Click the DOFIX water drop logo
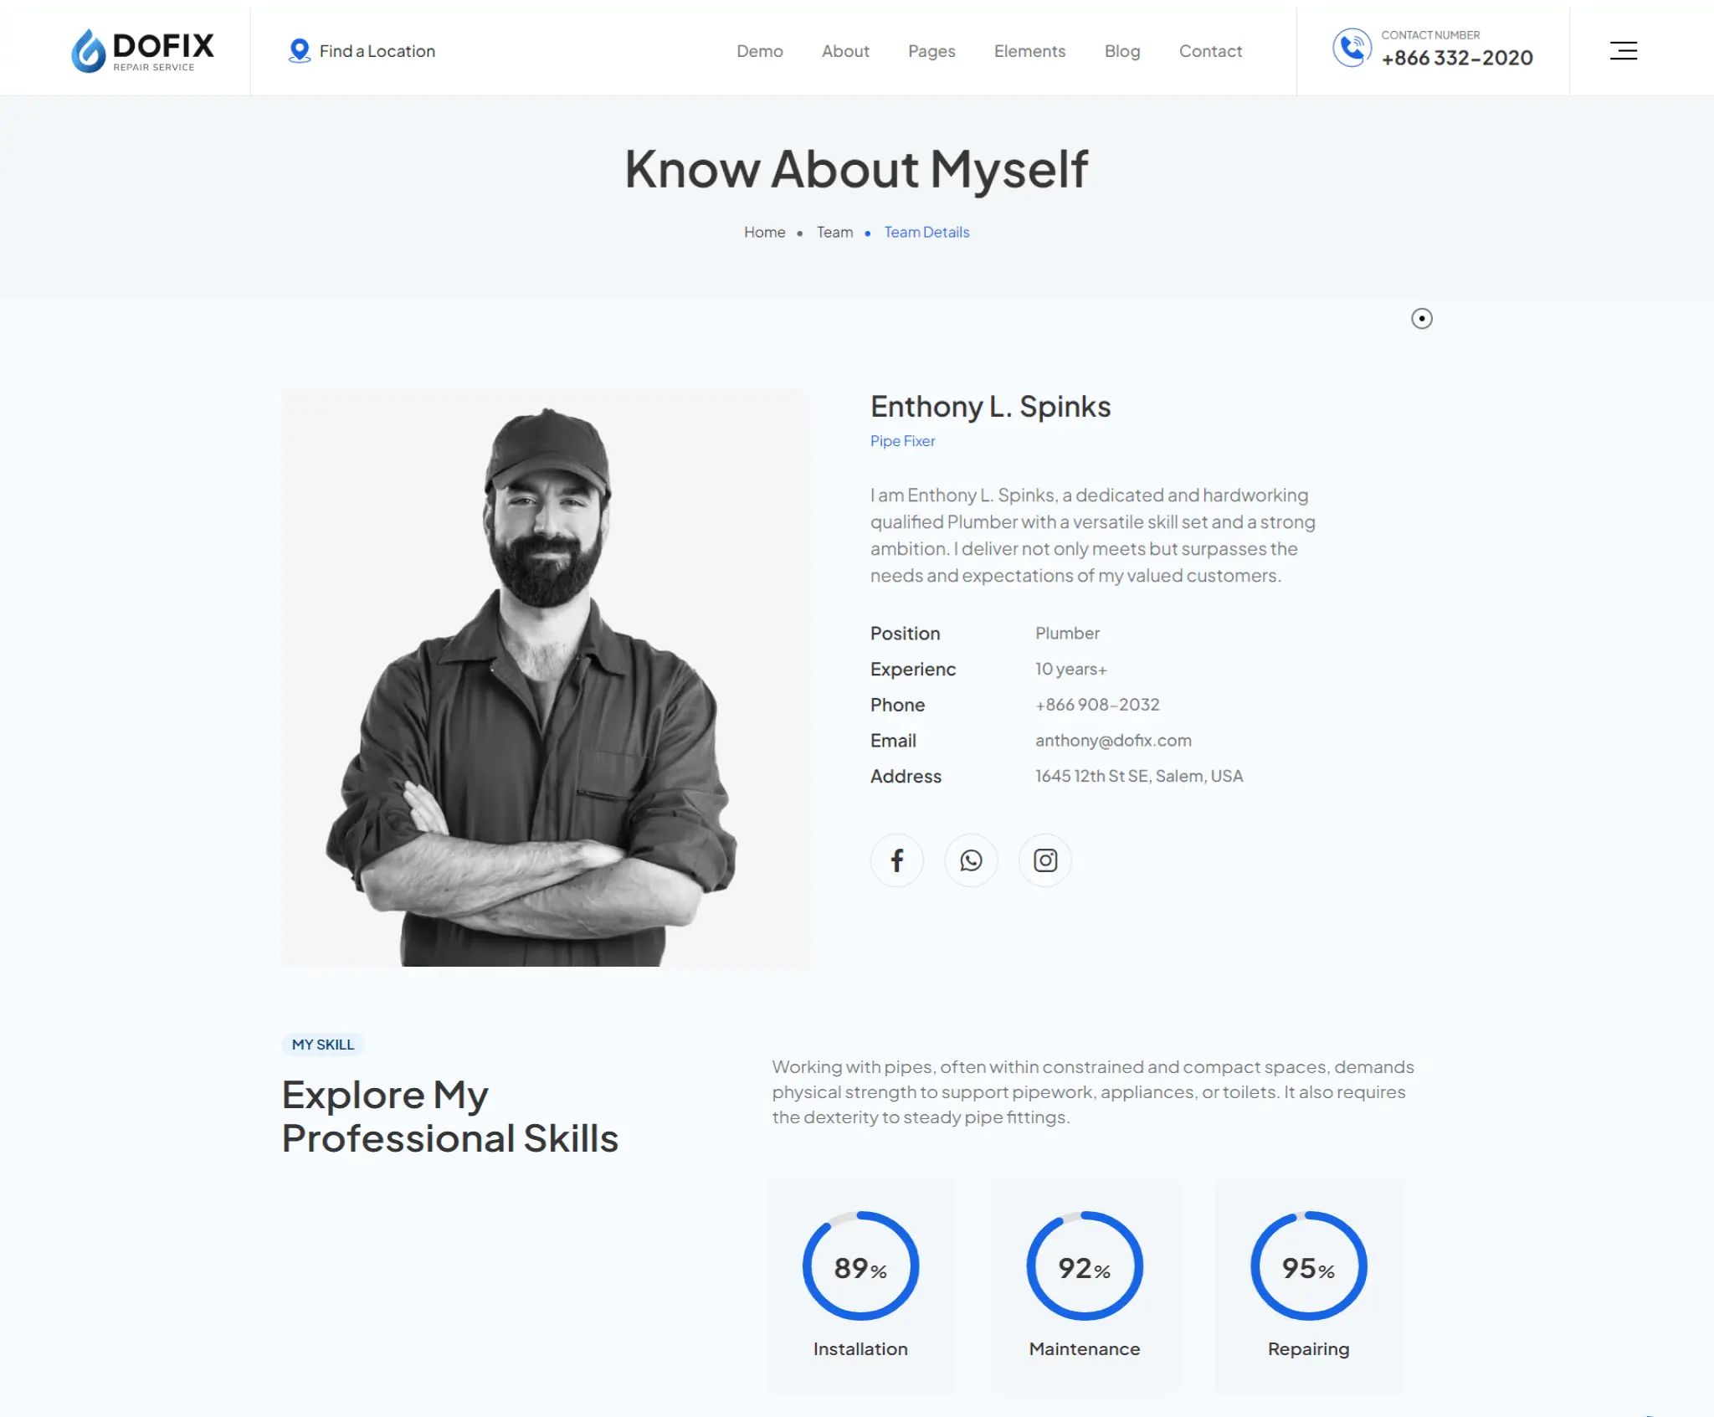Screen dimensions: 1714x1417 click(x=88, y=51)
